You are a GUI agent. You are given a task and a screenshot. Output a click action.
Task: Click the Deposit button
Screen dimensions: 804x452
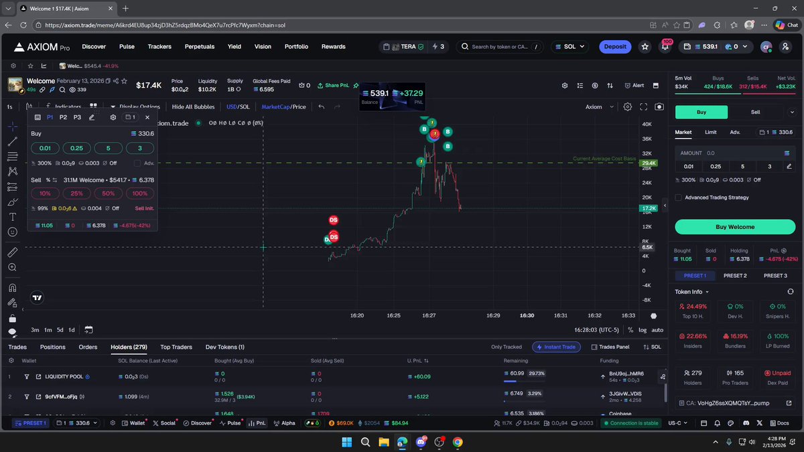[615, 47]
